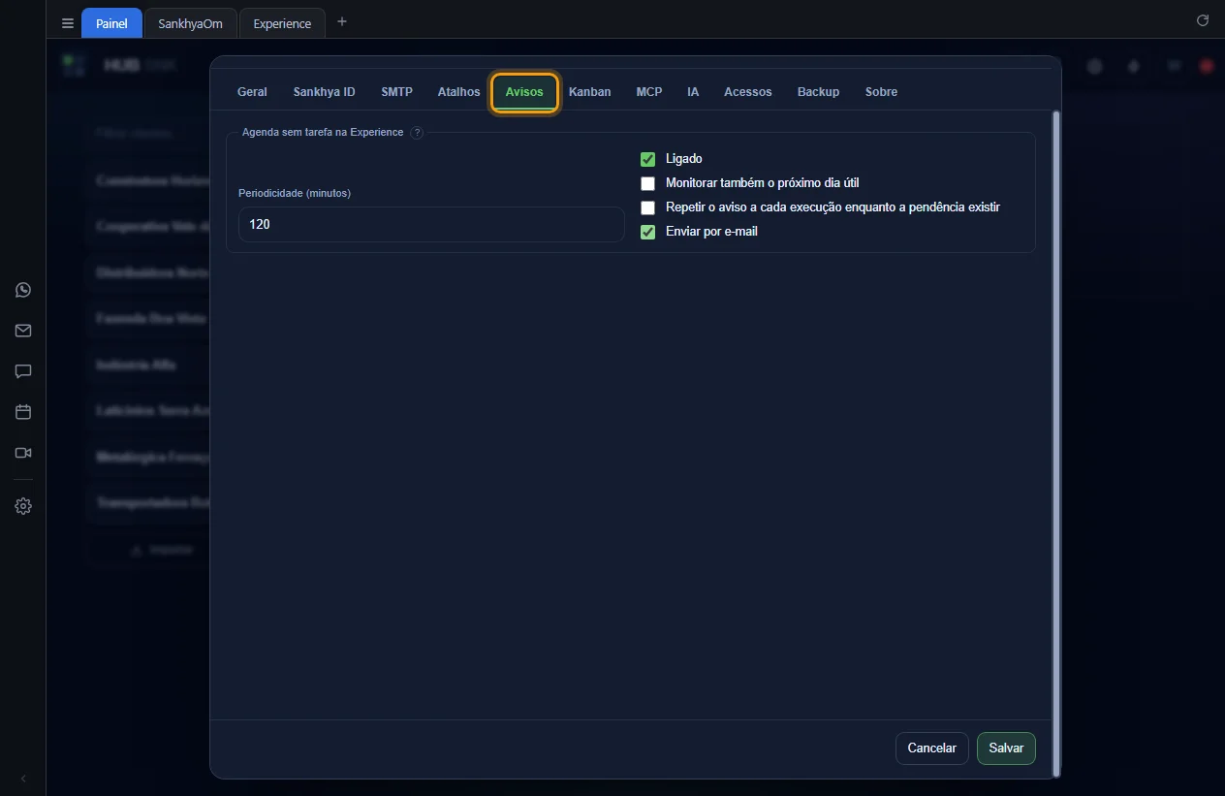
Task: Open the calendar icon in the sidebar
Action: tap(23, 412)
